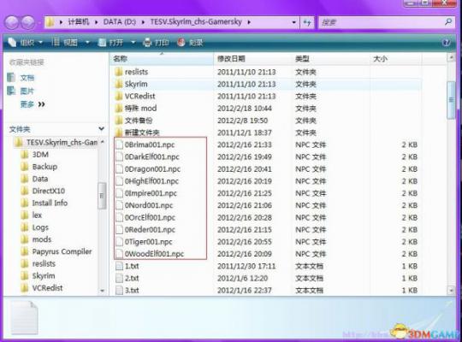Select 0WoodElf001.npc file icon

(119, 254)
